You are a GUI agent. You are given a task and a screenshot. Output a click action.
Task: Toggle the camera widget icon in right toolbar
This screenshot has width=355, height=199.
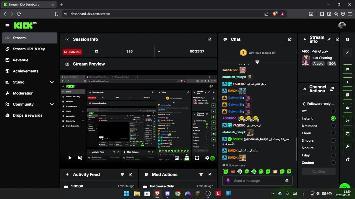point(348,133)
